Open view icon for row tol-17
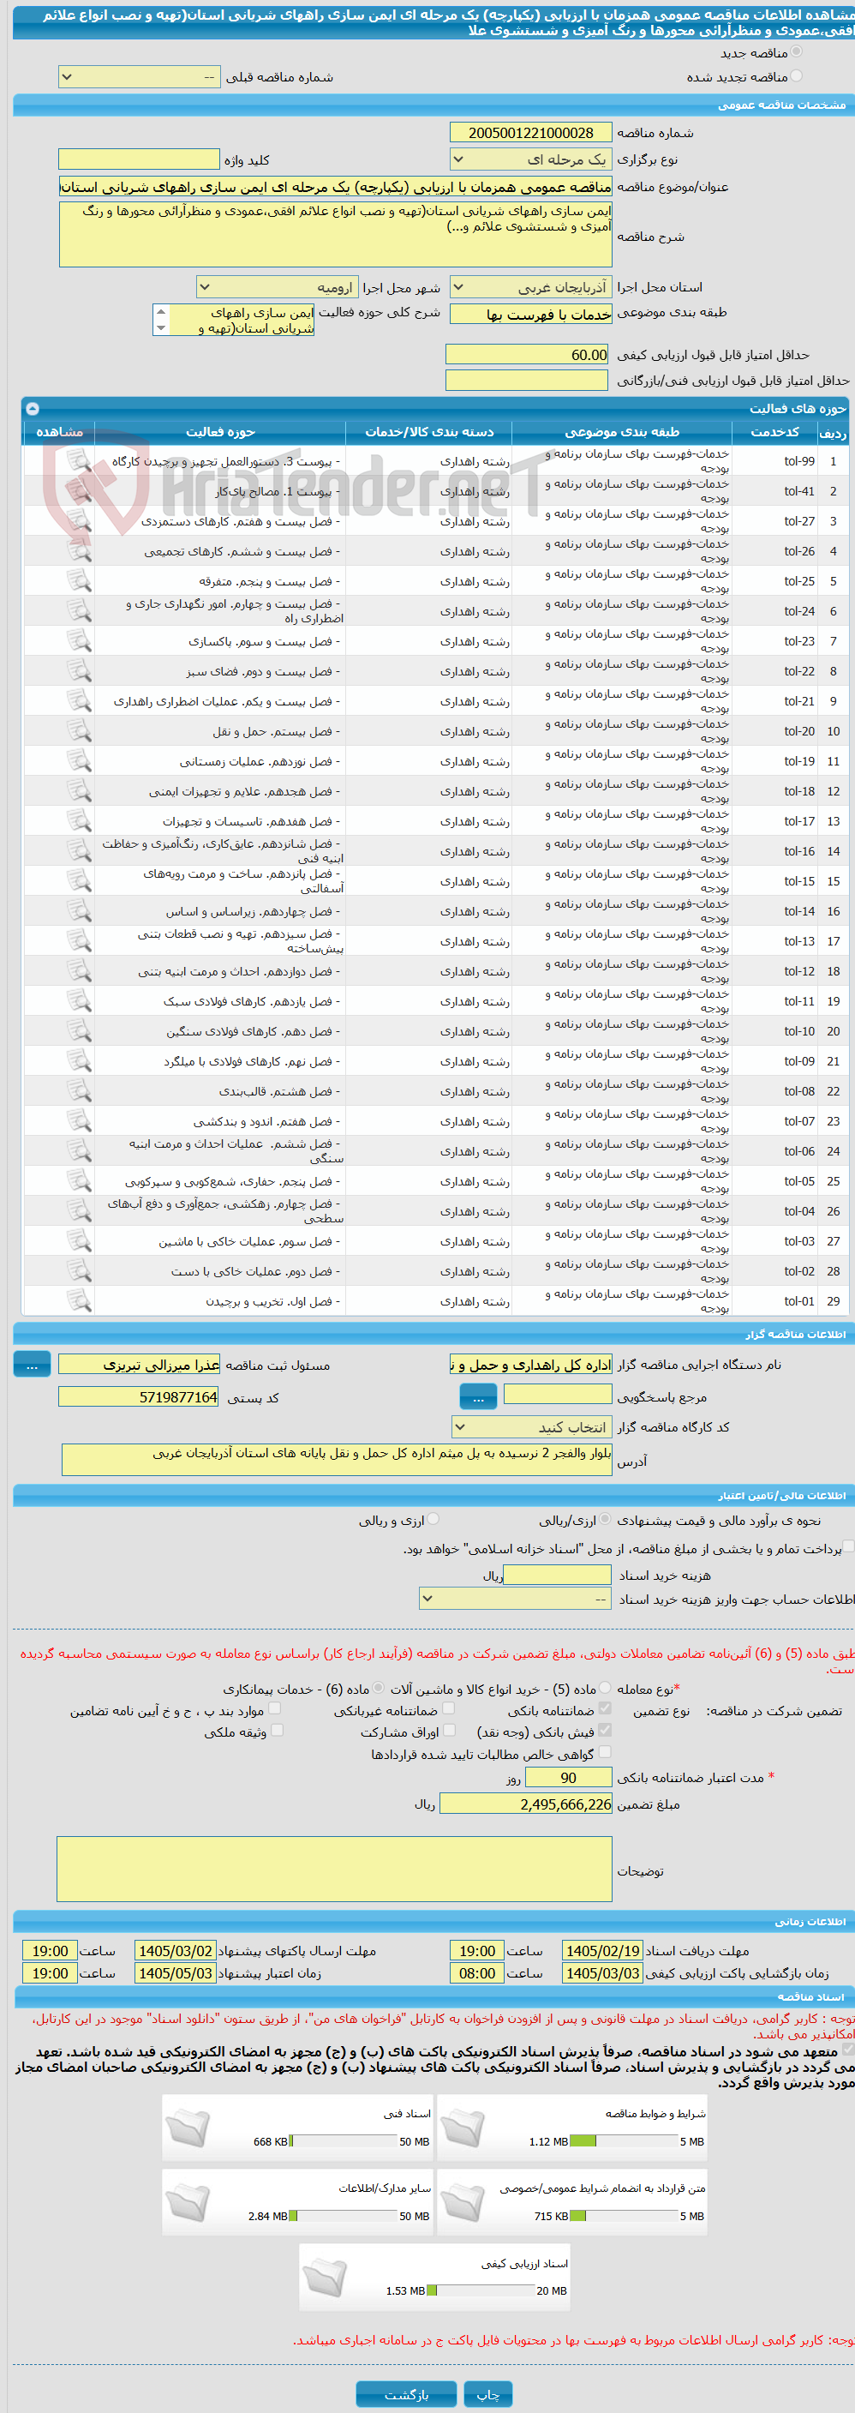 tap(79, 820)
